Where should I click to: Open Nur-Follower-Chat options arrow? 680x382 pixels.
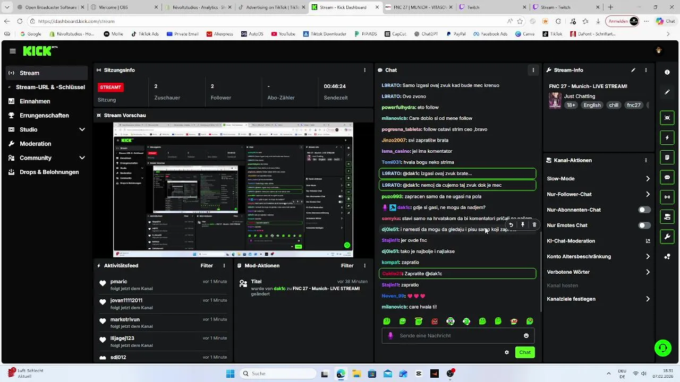648,194
